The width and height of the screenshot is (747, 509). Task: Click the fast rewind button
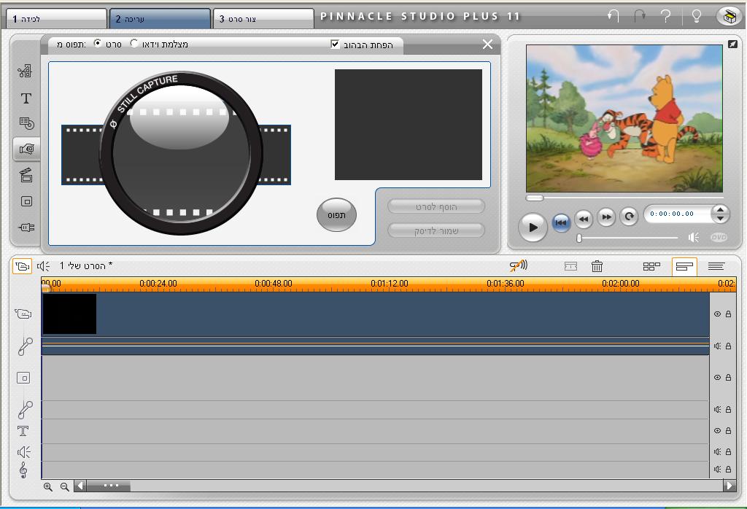click(584, 219)
